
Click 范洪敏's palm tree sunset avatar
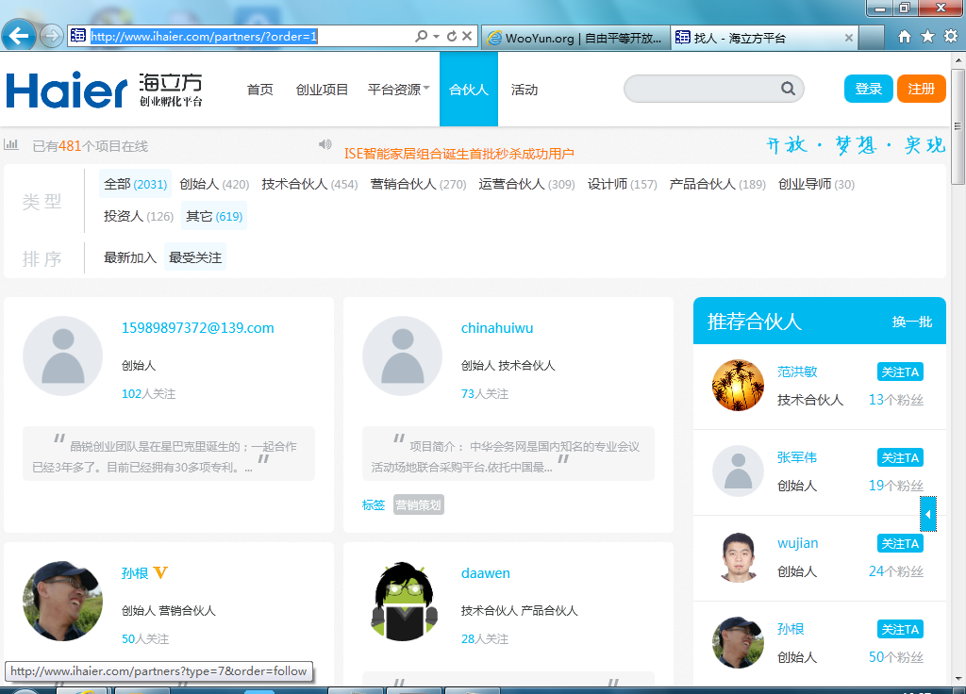(738, 386)
